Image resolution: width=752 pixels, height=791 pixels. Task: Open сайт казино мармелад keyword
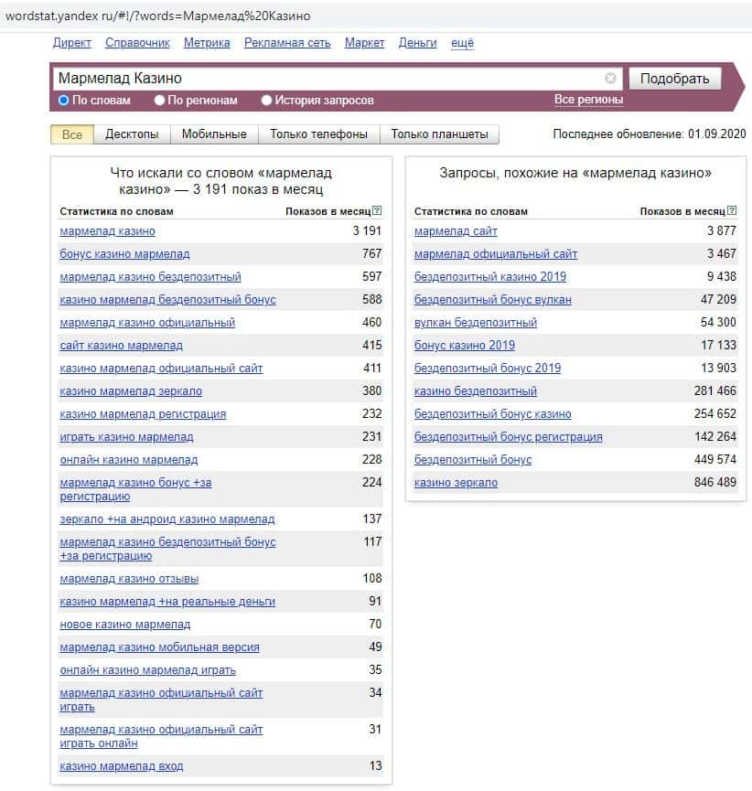click(121, 345)
